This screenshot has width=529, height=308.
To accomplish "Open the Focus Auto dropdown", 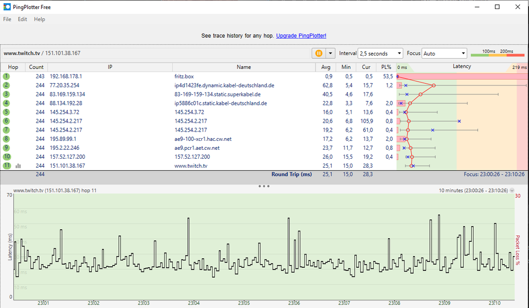I will point(444,53).
